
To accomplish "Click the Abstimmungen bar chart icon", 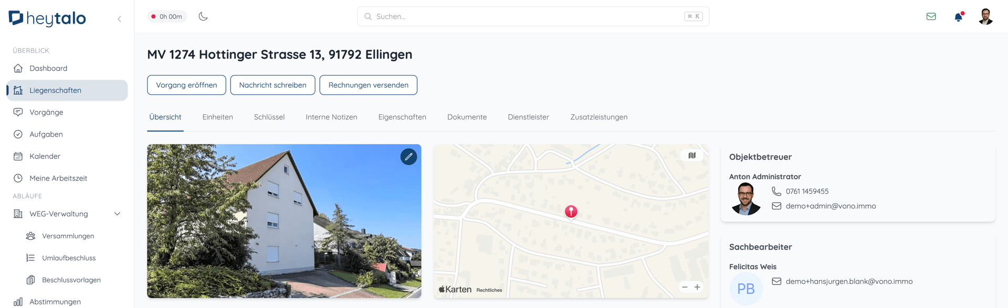I will pyautogui.click(x=18, y=302).
